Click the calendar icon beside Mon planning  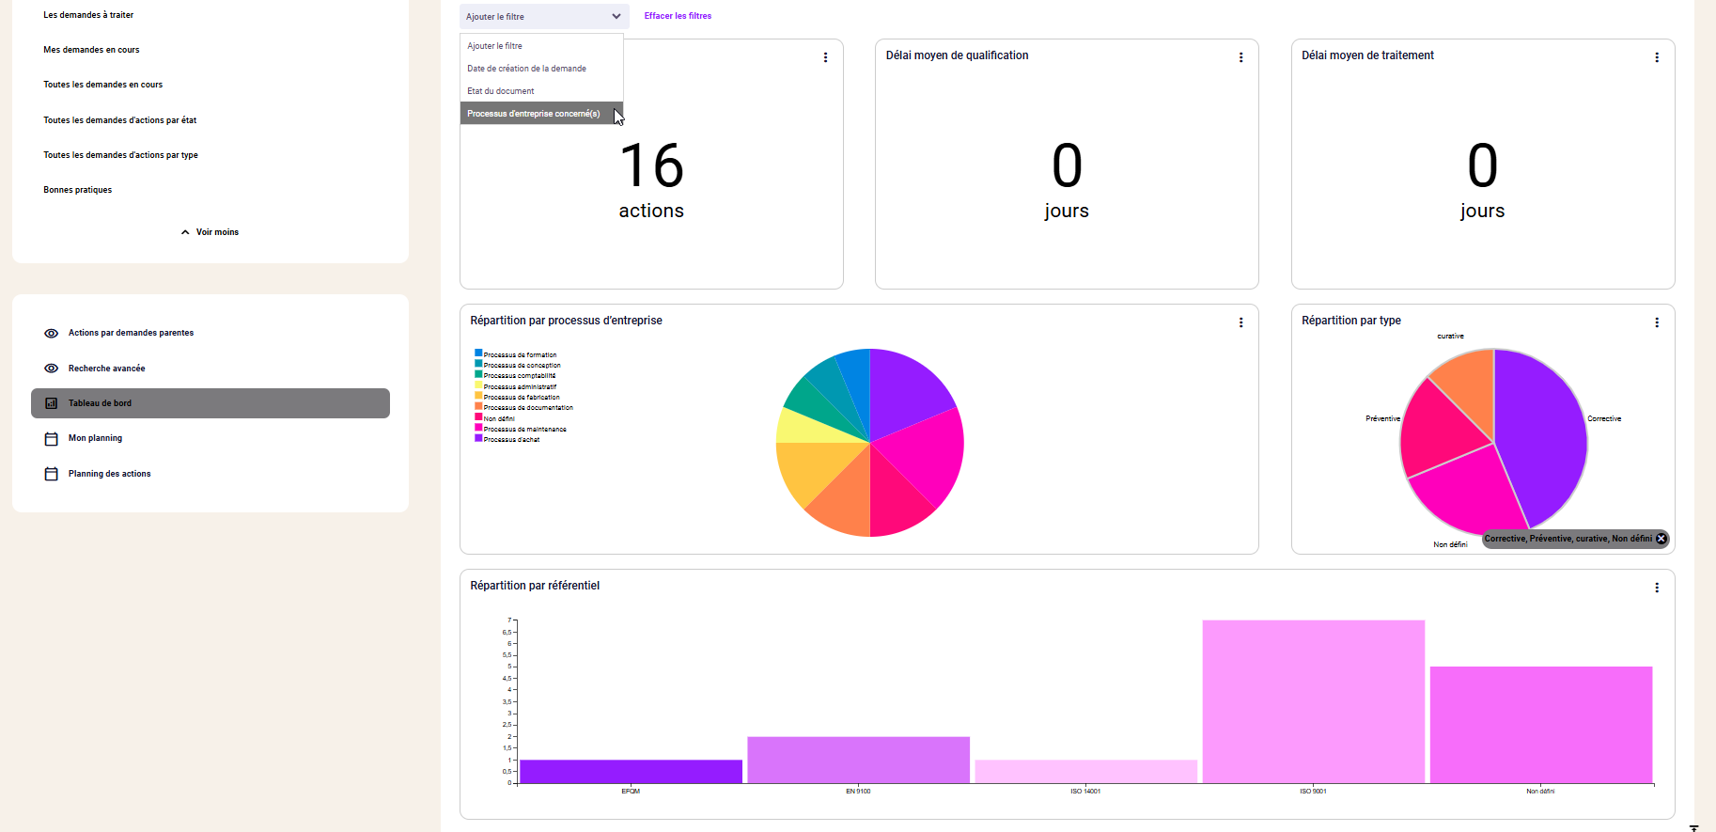[x=52, y=439]
